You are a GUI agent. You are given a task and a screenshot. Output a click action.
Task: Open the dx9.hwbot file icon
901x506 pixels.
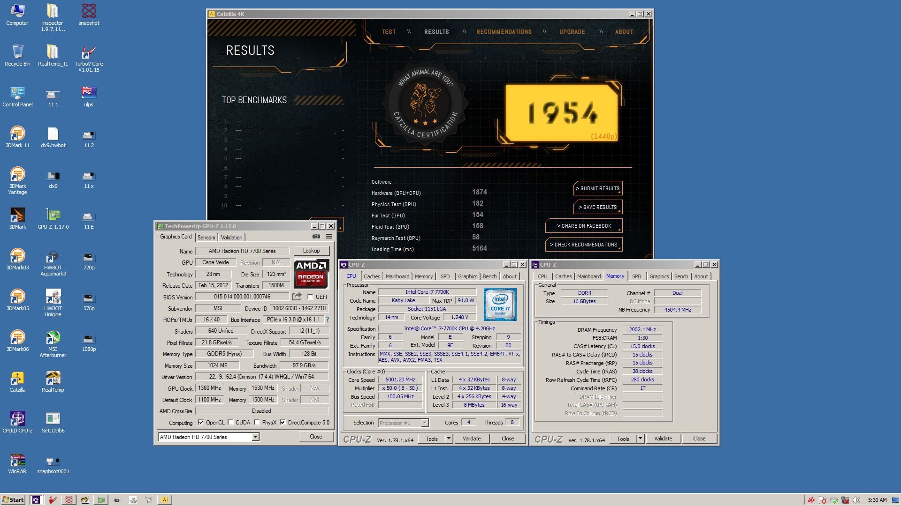click(53, 136)
